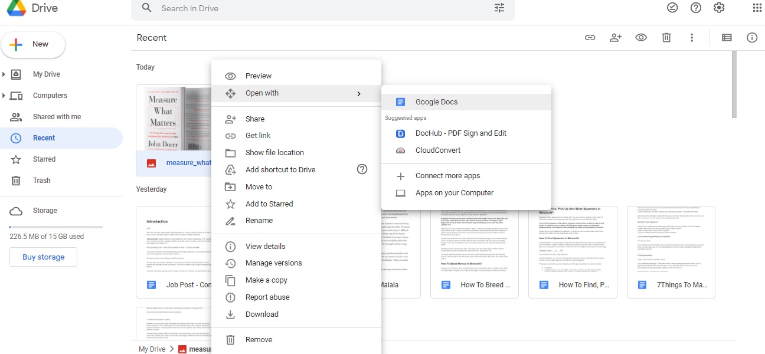
Task: Expand the Computers tree
Action: tap(4, 96)
